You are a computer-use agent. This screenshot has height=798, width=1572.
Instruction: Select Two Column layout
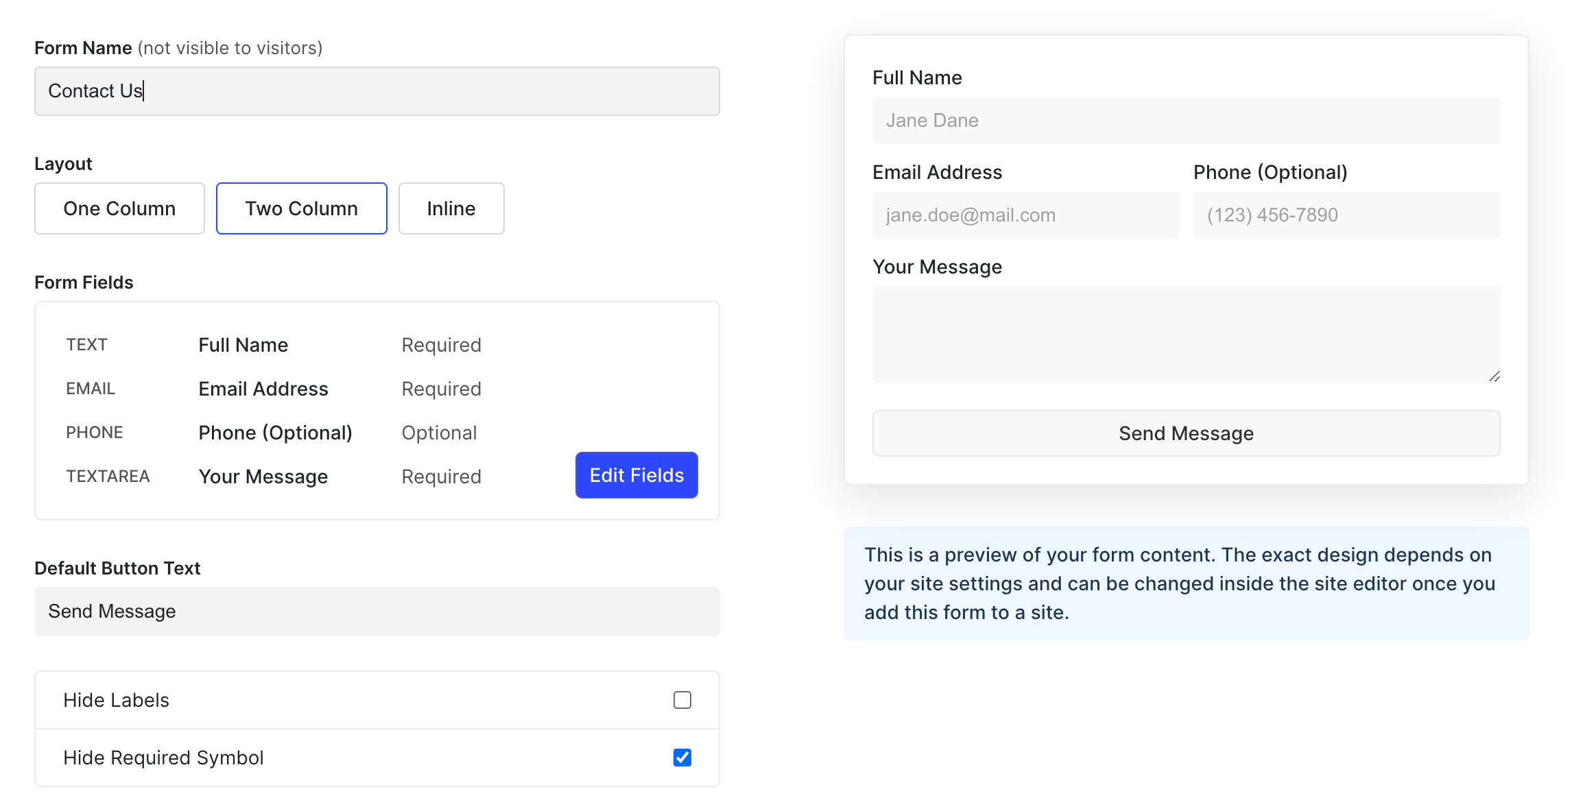(301, 208)
